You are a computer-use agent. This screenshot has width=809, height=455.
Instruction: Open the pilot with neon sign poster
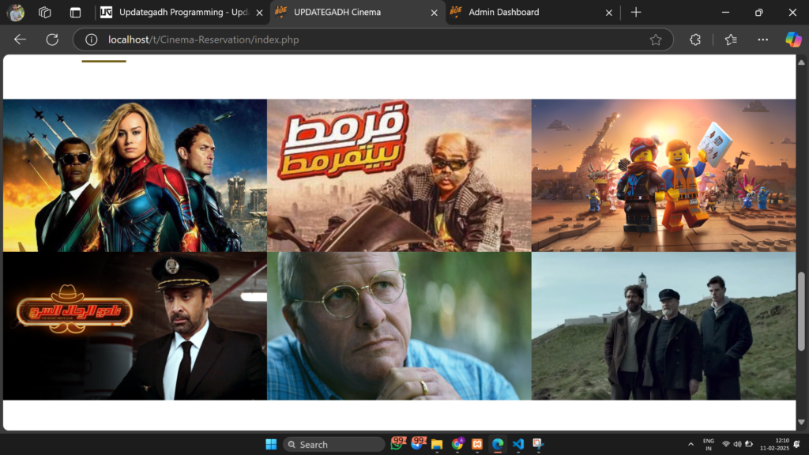click(x=135, y=326)
